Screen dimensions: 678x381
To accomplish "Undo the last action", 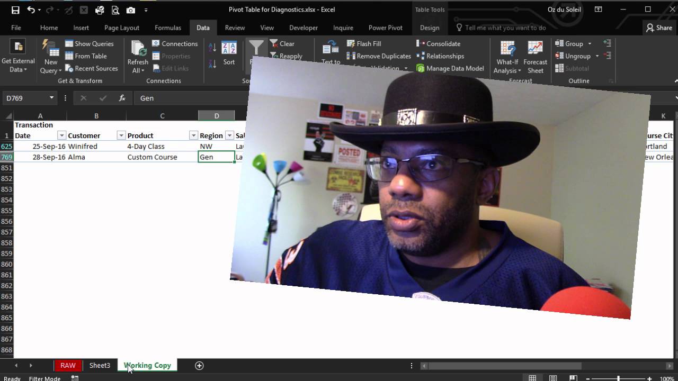I will pos(31,10).
